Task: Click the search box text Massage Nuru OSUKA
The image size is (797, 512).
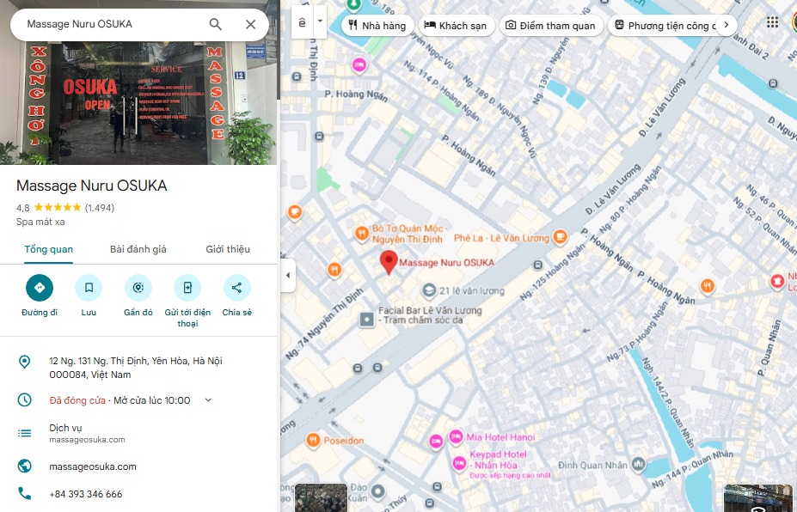Action: click(x=79, y=24)
